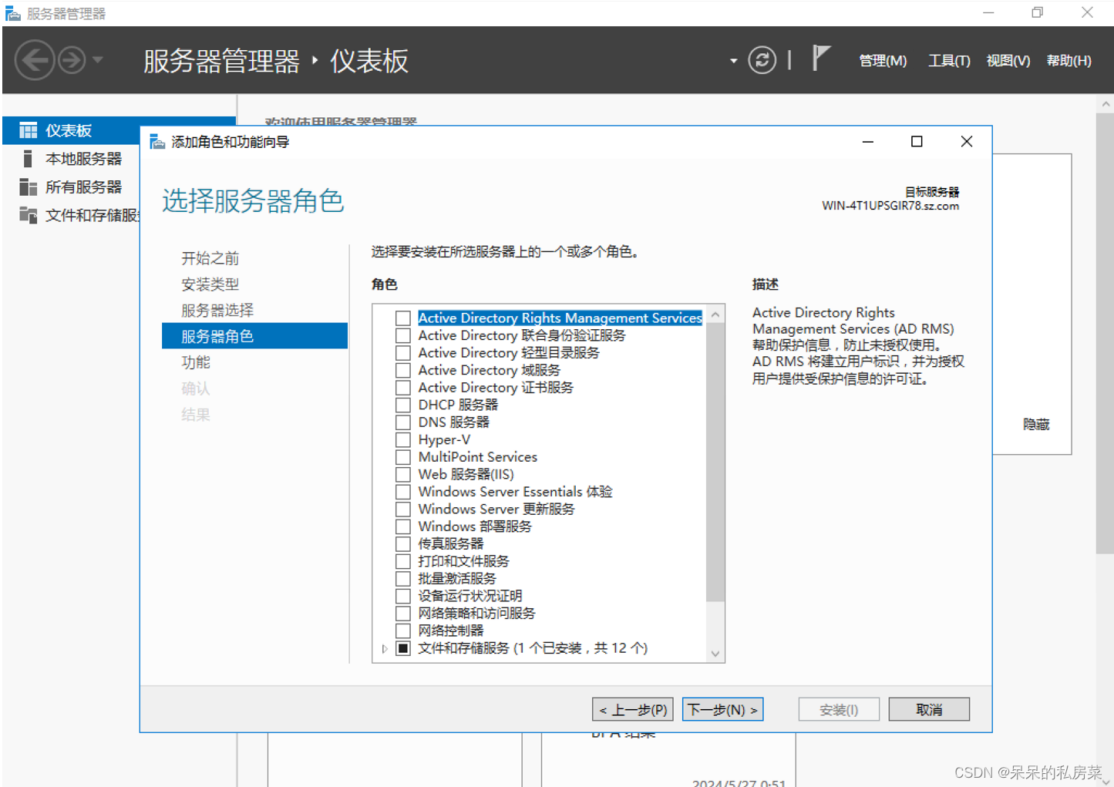Check Active Directory Rights Management Services
Image resolution: width=1114 pixels, height=787 pixels.
pos(403,318)
